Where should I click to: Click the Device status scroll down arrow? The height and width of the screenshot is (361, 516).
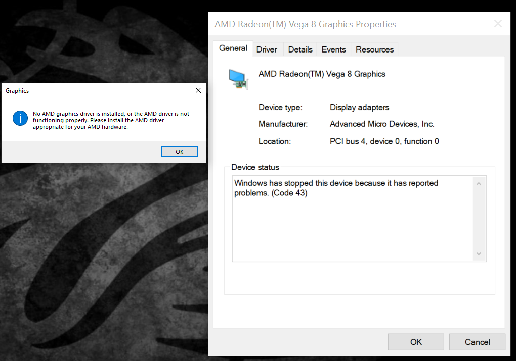click(x=479, y=253)
